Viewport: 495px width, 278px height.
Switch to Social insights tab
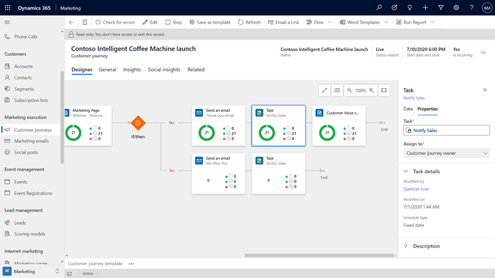[x=164, y=70]
